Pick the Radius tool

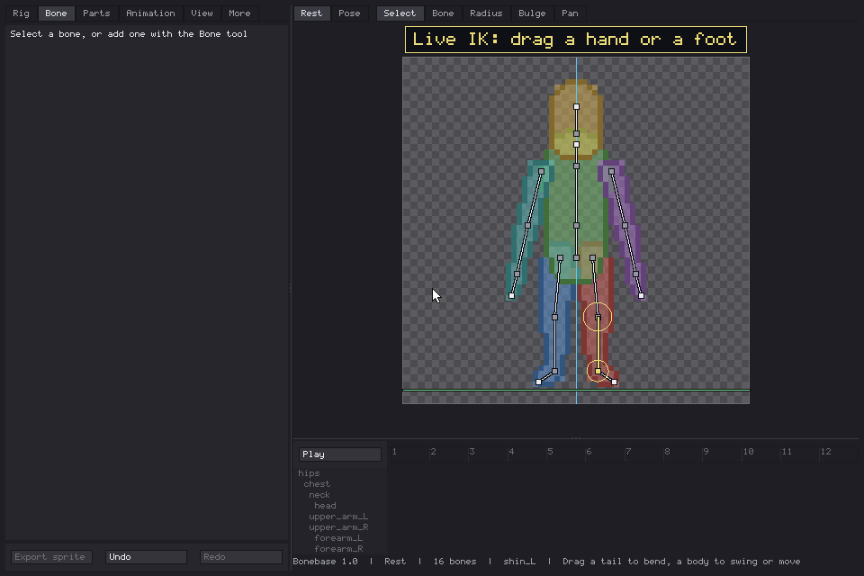(x=486, y=13)
